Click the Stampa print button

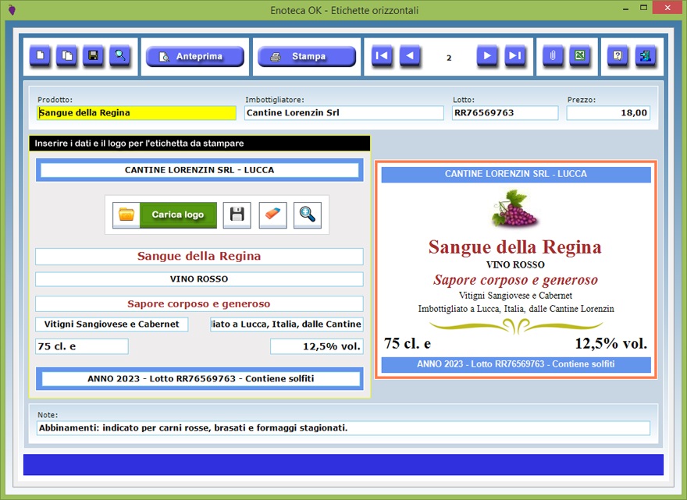pyautogui.click(x=307, y=56)
